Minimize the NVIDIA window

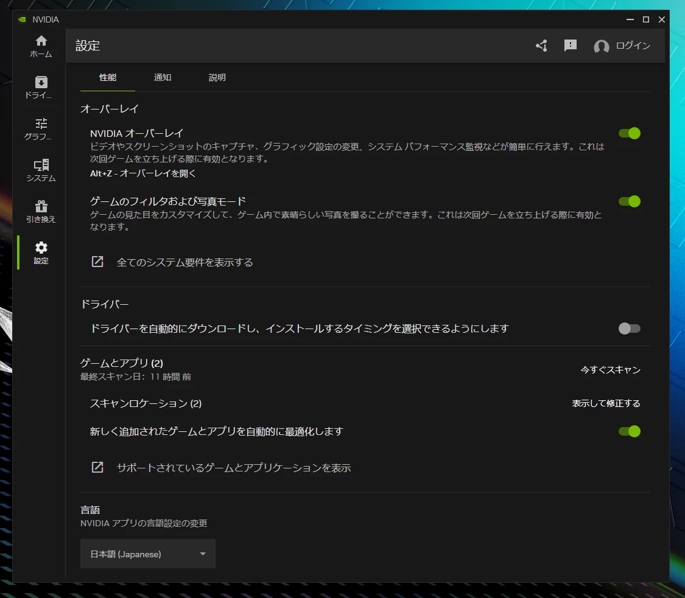630,19
